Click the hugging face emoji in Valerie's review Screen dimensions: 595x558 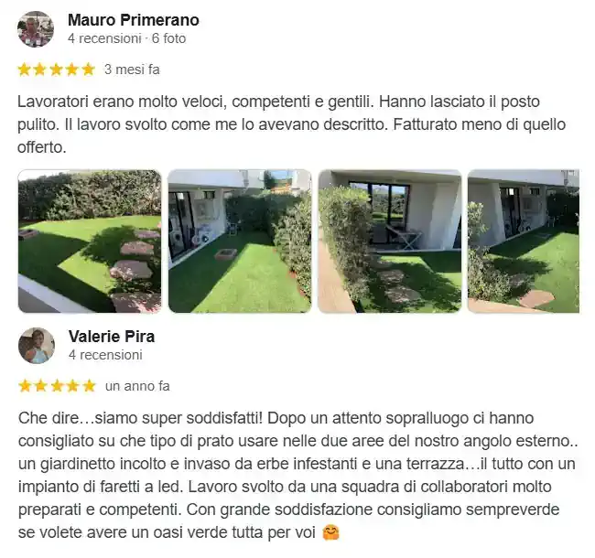(330, 532)
